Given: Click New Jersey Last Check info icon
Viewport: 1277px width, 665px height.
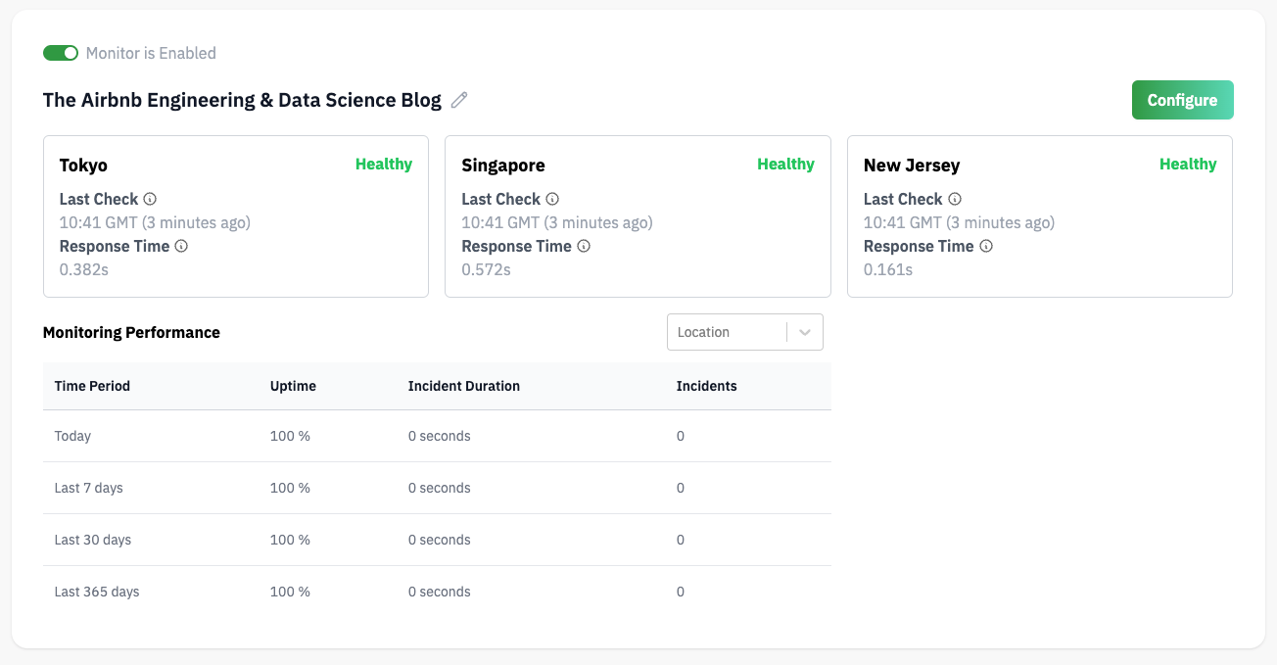Looking at the screenshot, I should pos(955,199).
